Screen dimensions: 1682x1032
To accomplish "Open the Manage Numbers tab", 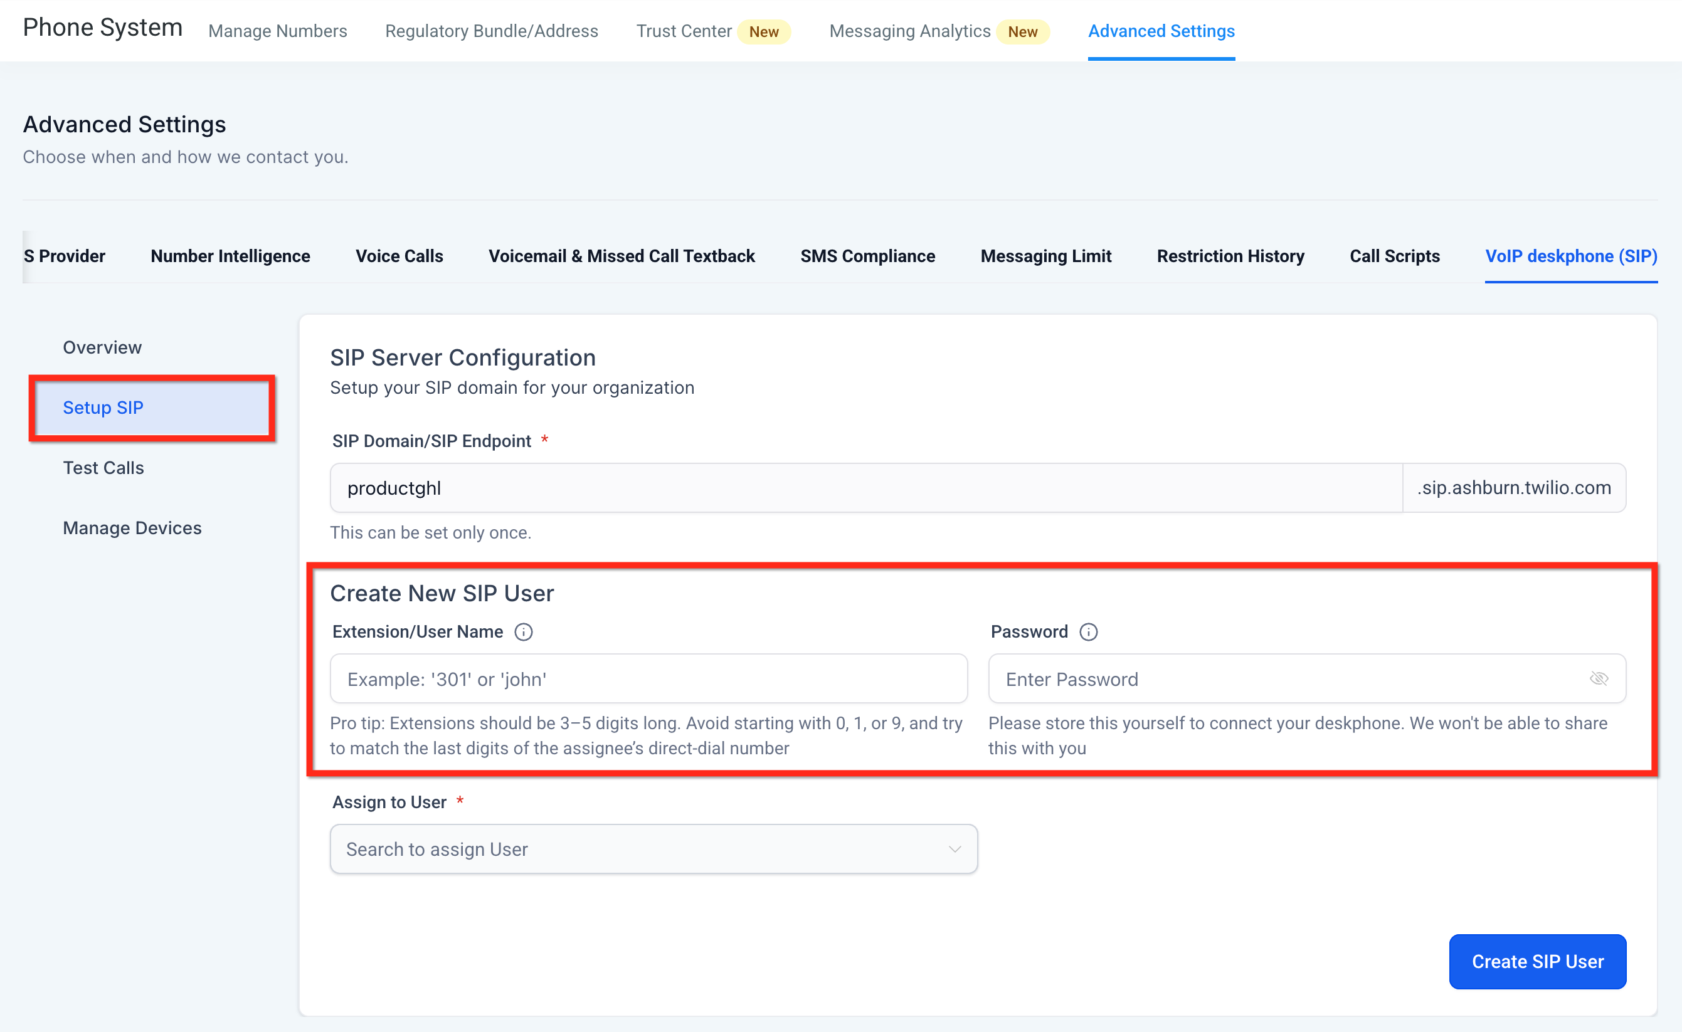I will 277,31.
